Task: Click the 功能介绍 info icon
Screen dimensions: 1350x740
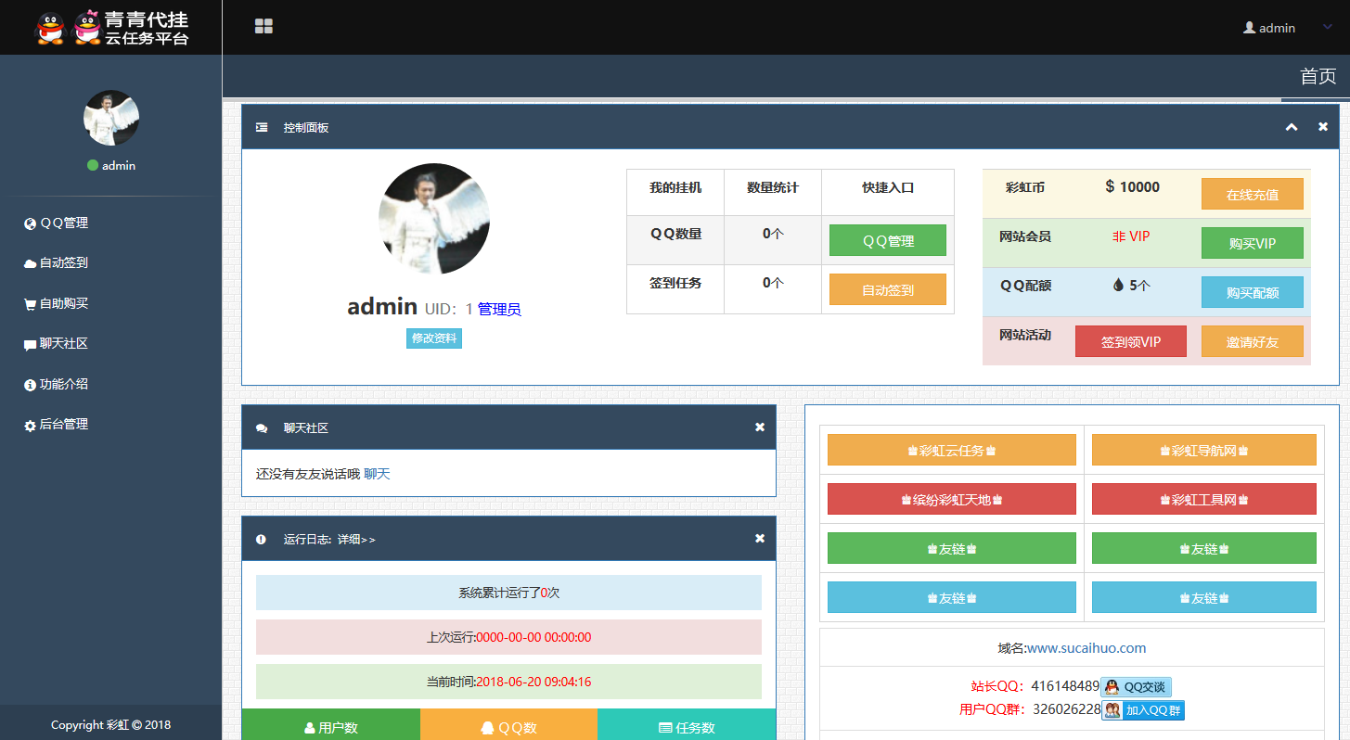Action: [x=30, y=384]
